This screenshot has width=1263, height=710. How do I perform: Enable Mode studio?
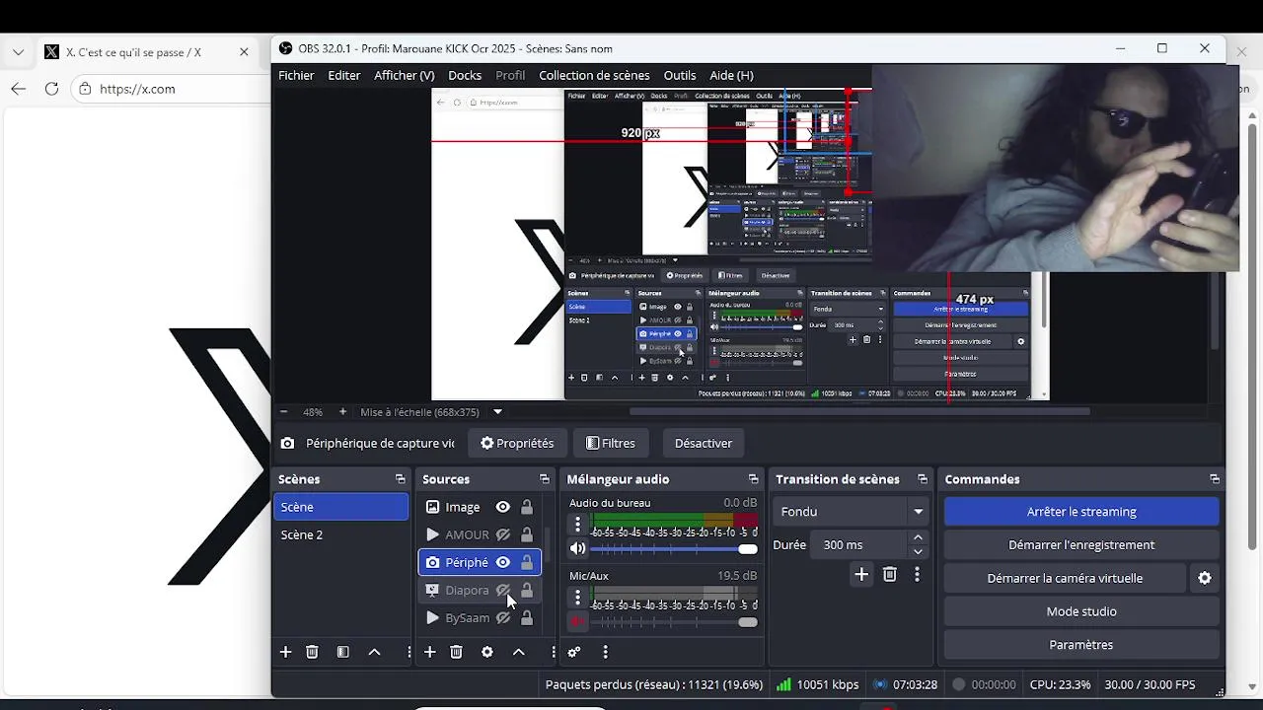click(x=1081, y=611)
